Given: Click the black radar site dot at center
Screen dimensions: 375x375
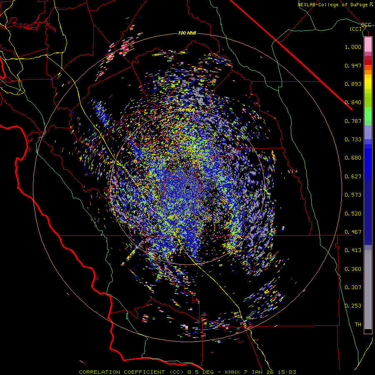Looking at the screenshot, I should pos(188,187).
